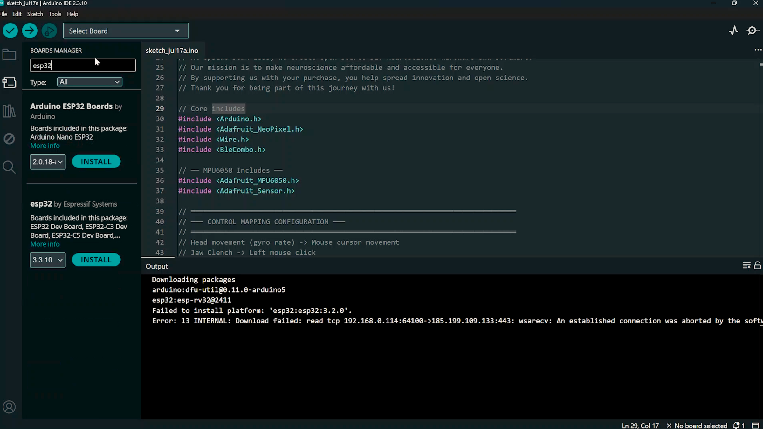The height and width of the screenshot is (429, 763).
Task: Click the #include <Adafruit_MPU6050.h> line
Action: [238, 180]
